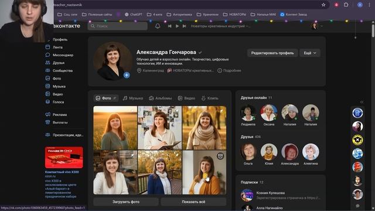Open photo of woman in white jacket
This screenshot has width=375, height=211.
115,172
